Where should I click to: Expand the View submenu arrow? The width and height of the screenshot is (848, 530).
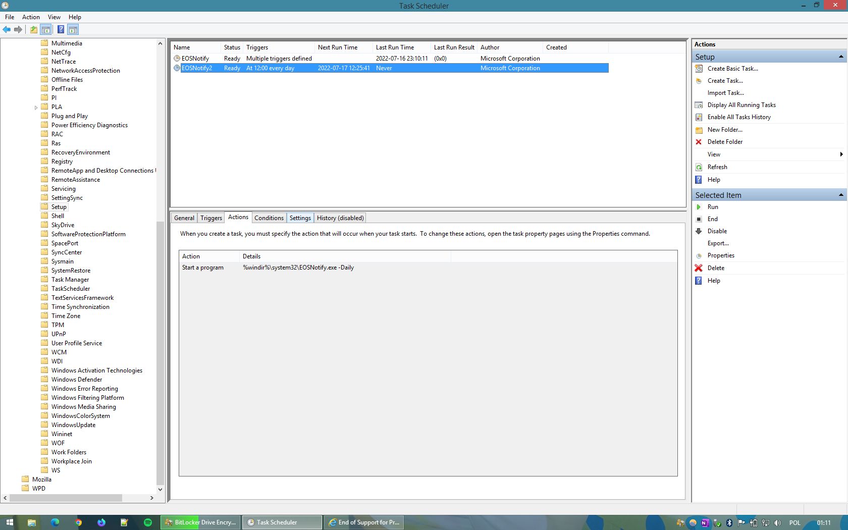[841, 154]
